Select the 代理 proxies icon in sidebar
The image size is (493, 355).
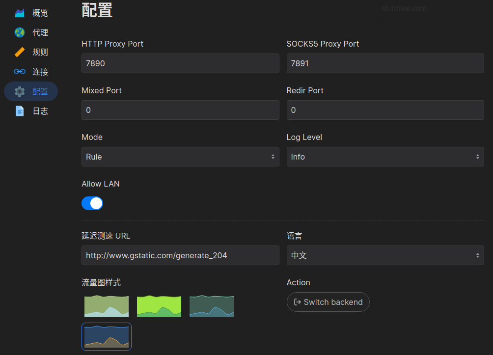[x=30, y=32]
